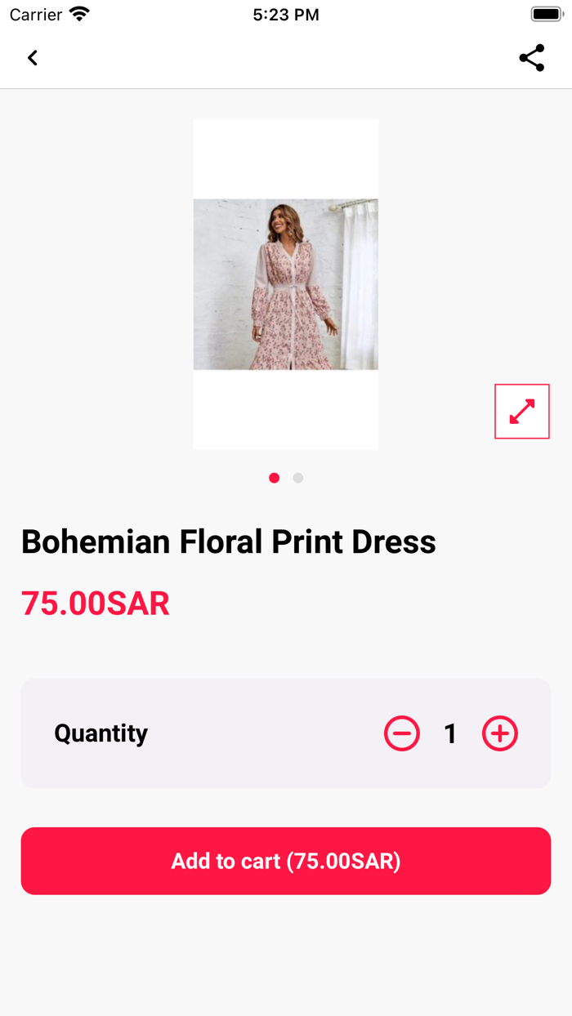The height and width of the screenshot is (1016, 572).
Task: Tap the minus icon to decrease quantity
Action: pos(401,733)
